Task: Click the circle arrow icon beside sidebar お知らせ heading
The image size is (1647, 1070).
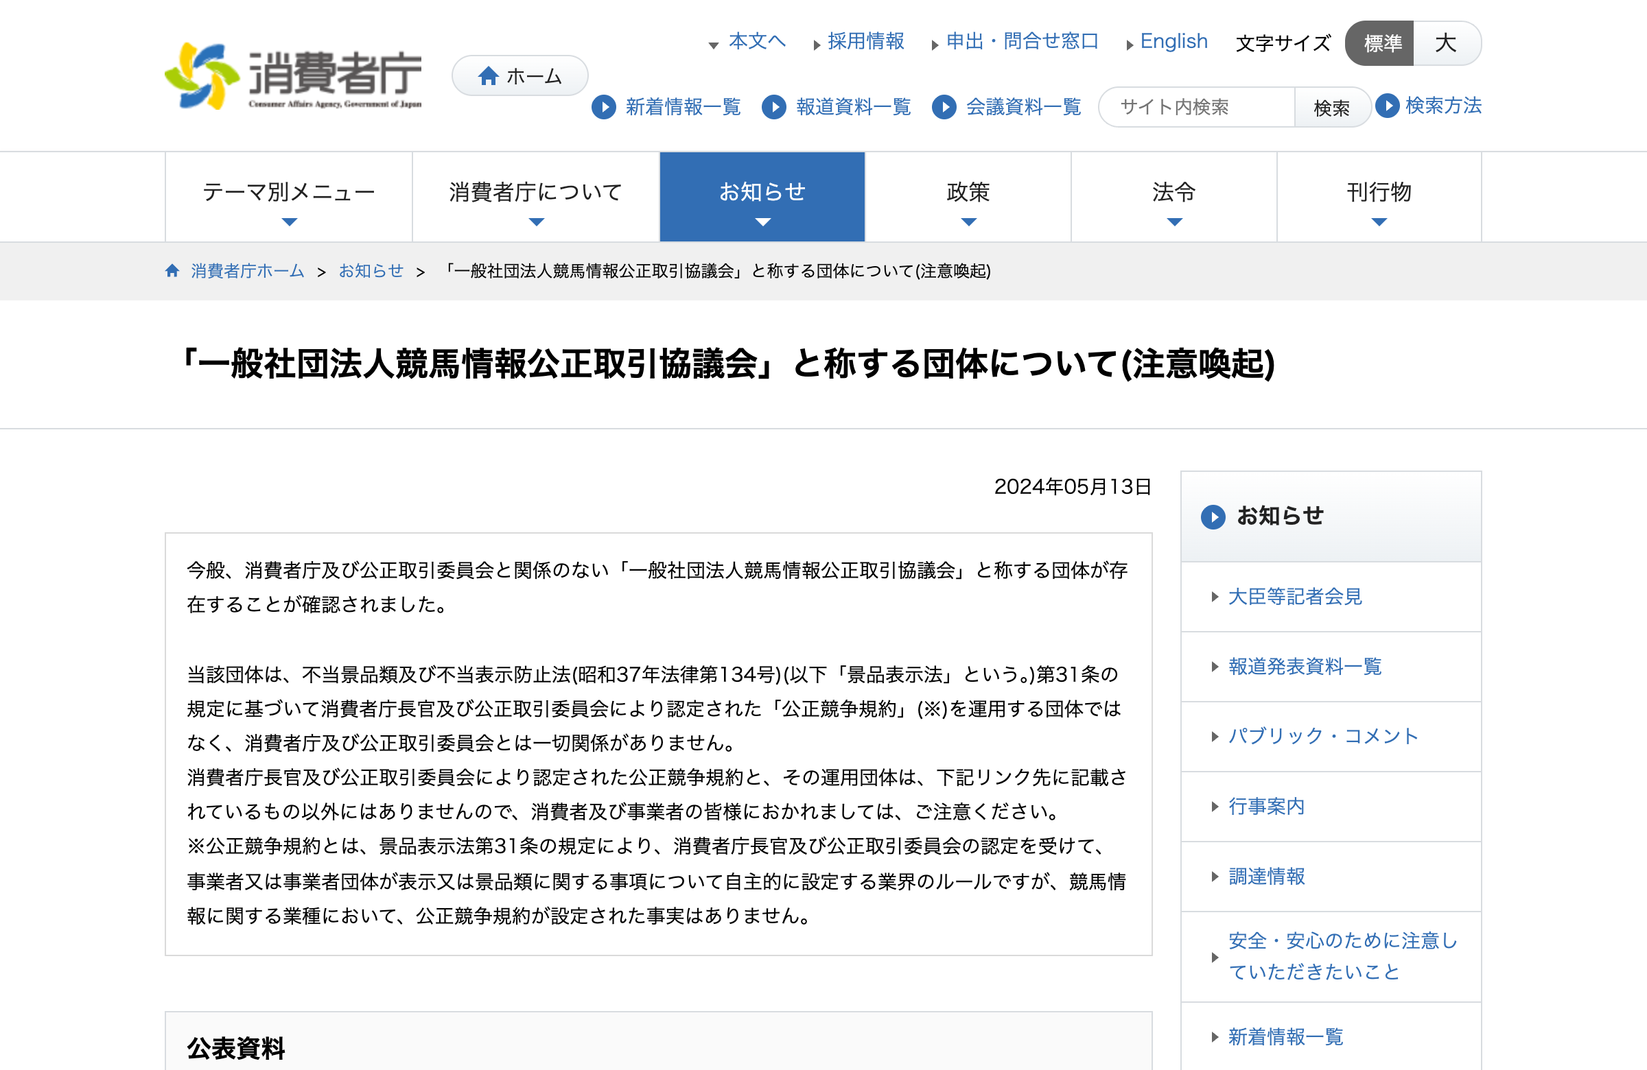Action: (x=1213, y=516)
